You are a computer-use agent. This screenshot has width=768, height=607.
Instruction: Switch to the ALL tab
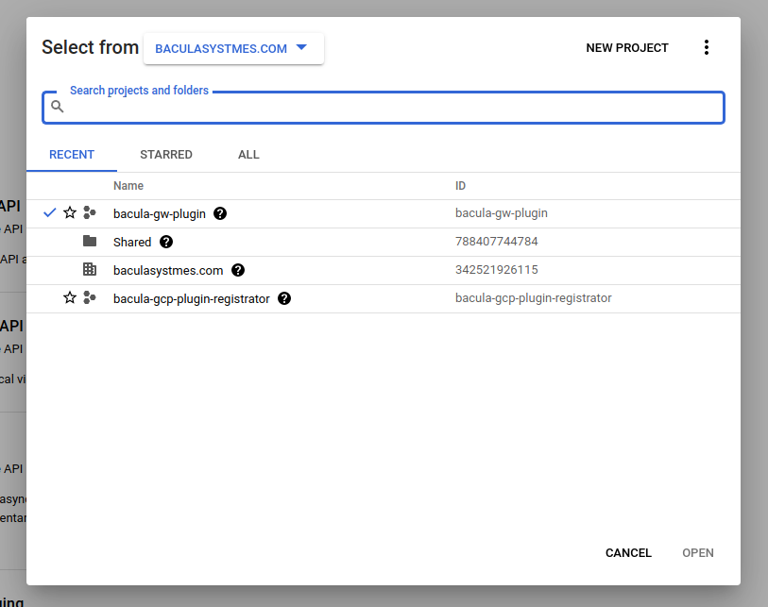point(248,155)
